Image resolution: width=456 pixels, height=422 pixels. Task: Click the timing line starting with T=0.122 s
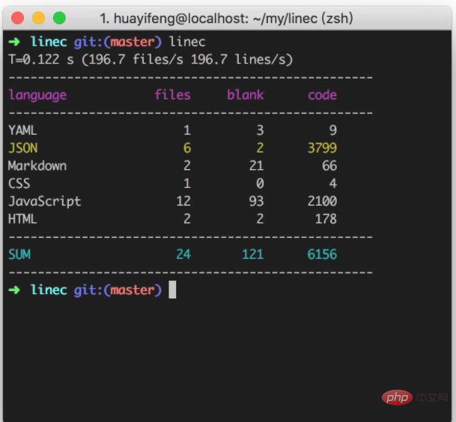[150, 58]
